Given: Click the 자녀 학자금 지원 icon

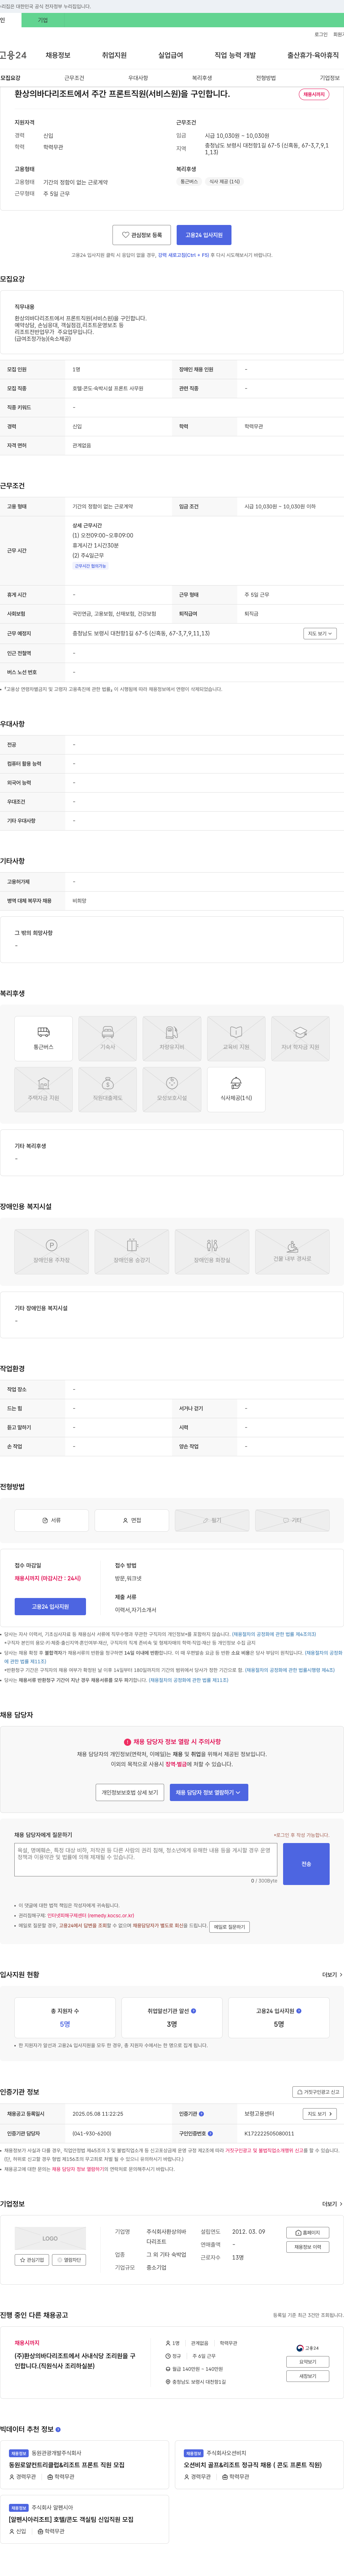Looking at the screenshot, I should click(x=300, y=1039).
